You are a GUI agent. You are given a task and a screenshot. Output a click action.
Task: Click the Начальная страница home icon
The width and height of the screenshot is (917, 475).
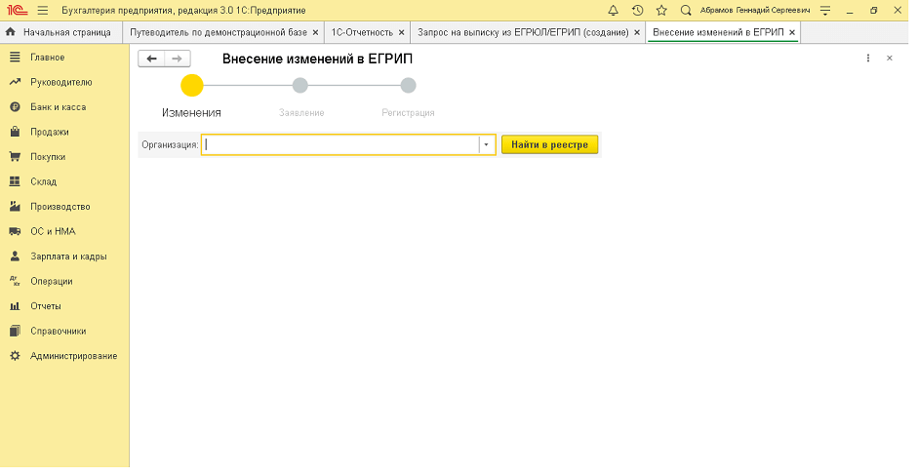[11, 32]
